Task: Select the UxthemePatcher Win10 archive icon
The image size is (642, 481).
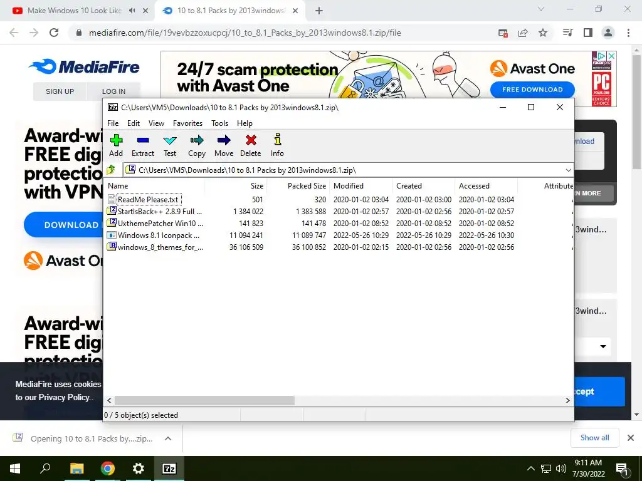Action: tap(112, 223)
